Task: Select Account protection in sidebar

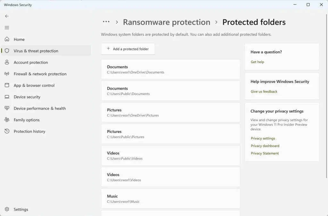Action: (x=46, y=62)
